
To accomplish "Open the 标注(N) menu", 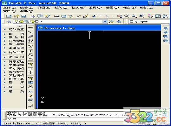I will (x=129, y=8).
